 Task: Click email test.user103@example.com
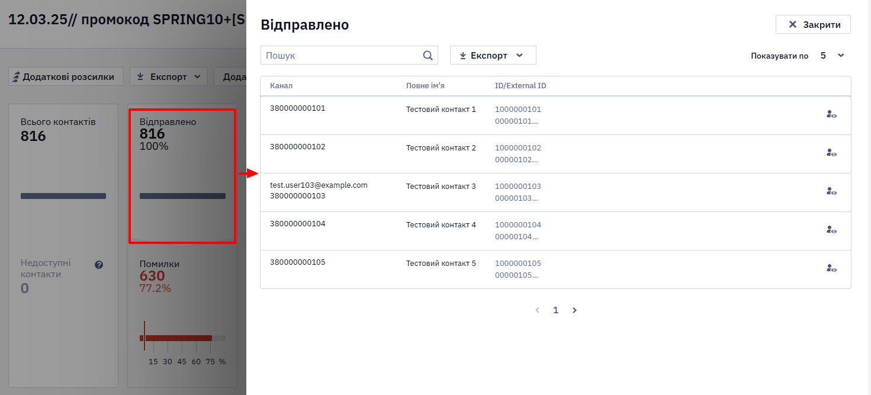tap(319, 185)
